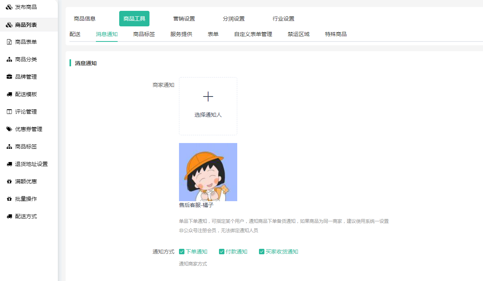Click the 配送模板 truck icon
This screenshot has height=281, width=483.
[x=9, y=94]
